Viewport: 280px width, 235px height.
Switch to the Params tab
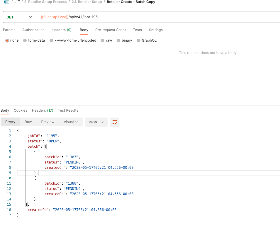point(9,30)
